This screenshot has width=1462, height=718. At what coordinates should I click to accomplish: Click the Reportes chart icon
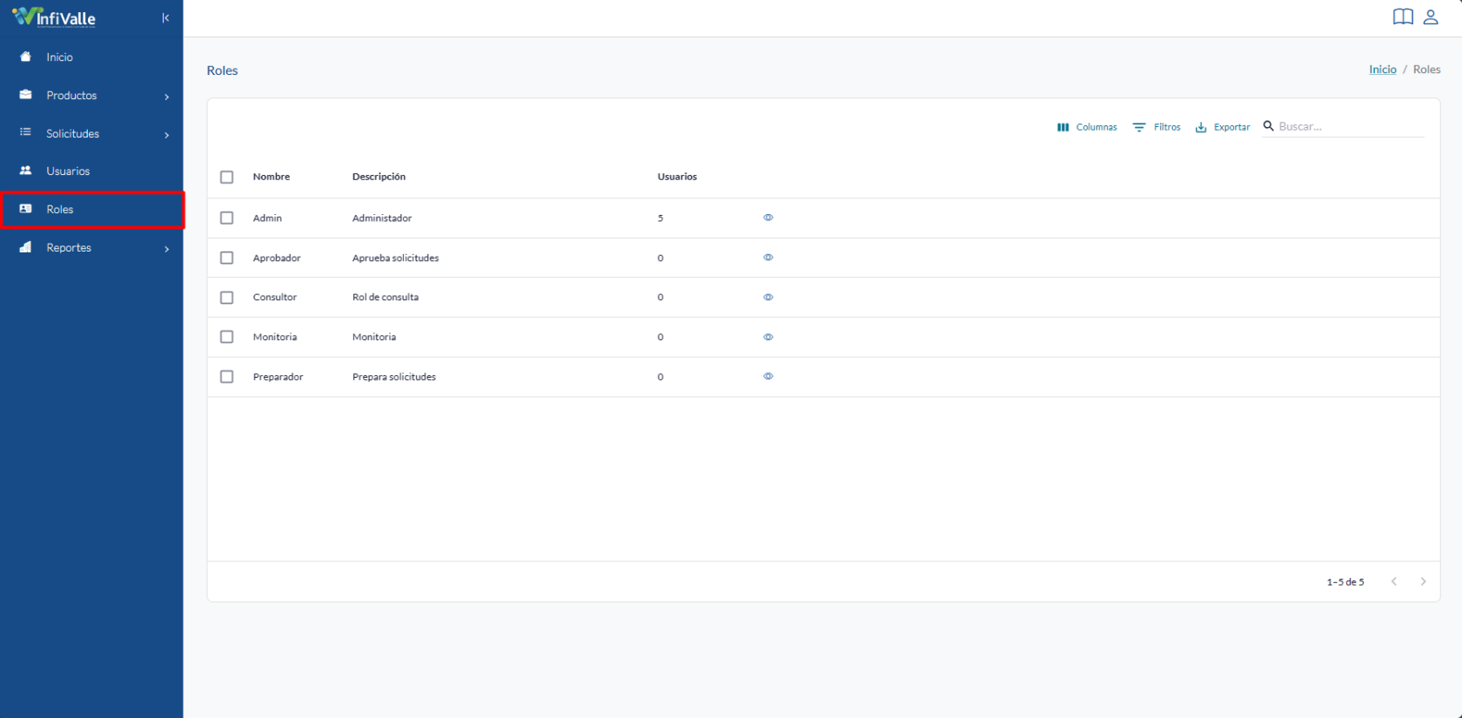(25, 247)
